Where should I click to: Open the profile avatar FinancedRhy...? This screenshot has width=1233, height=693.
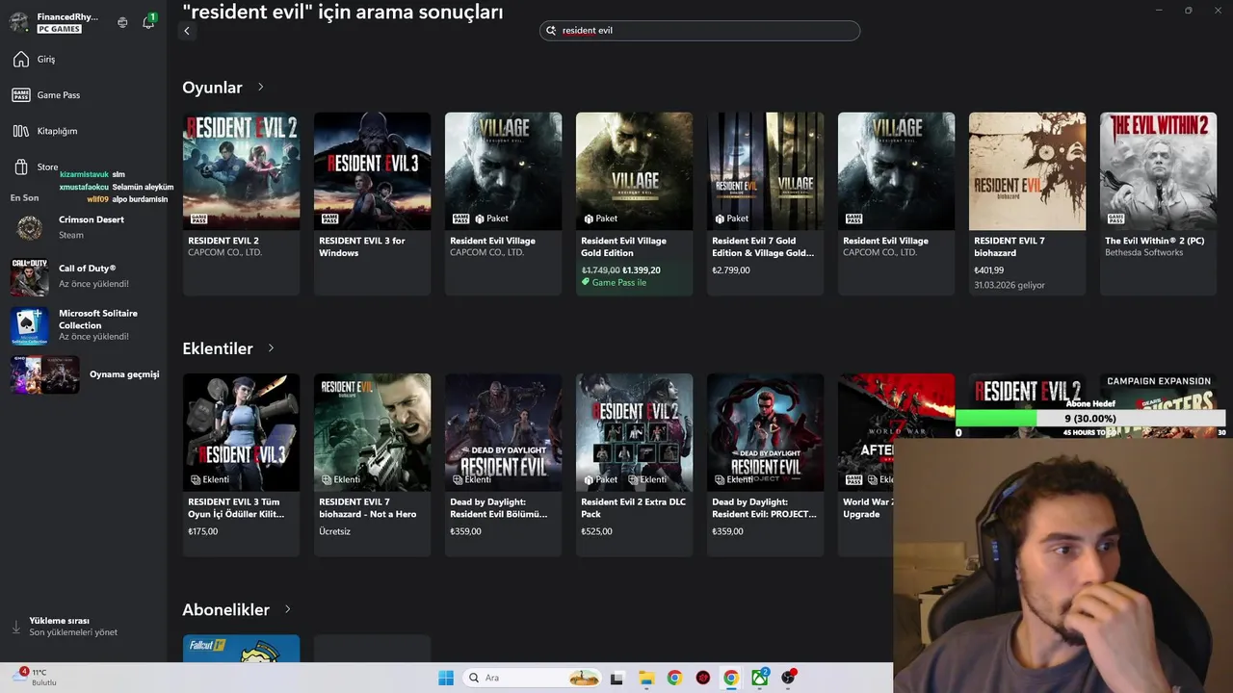click(x=19, y=22)
